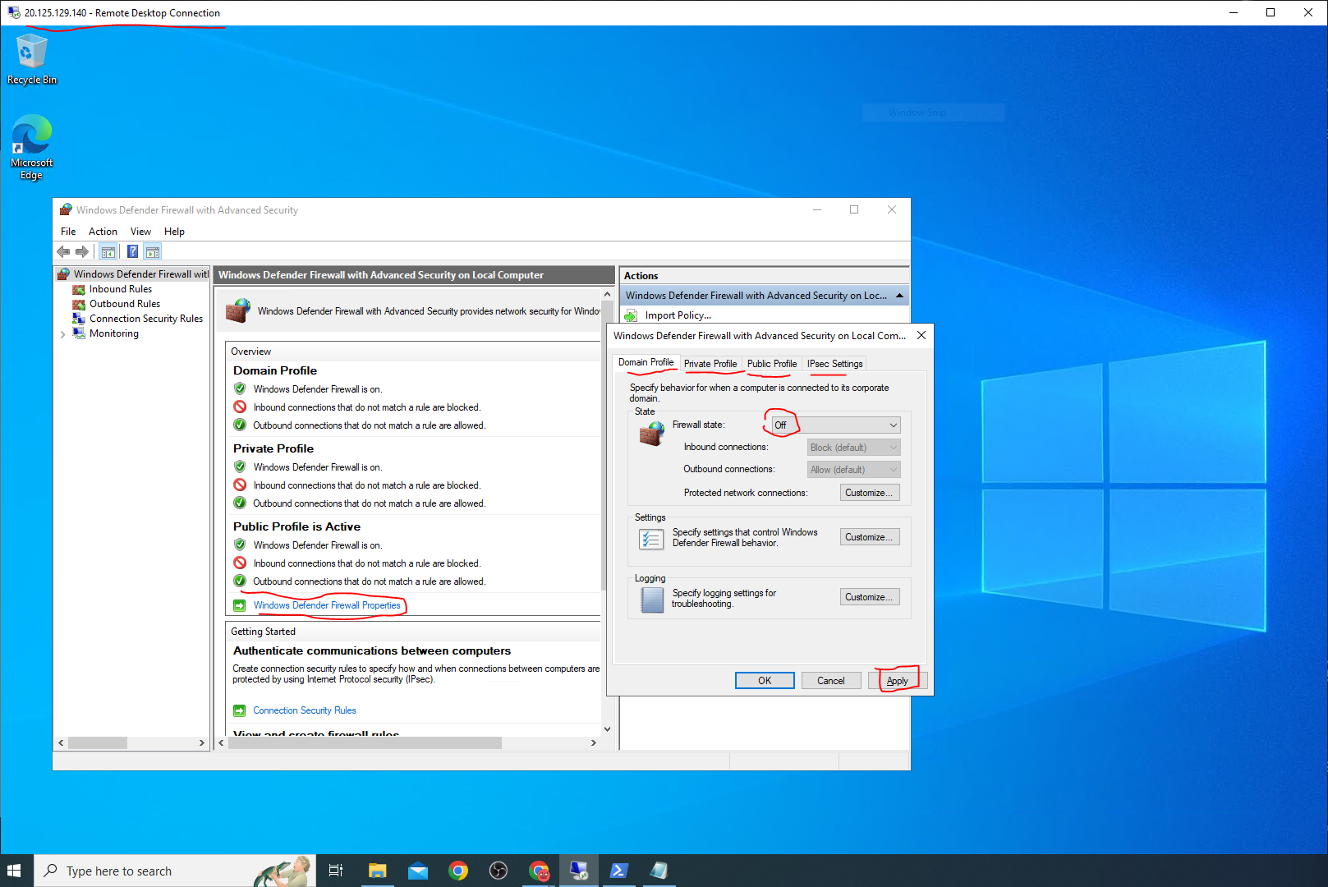The image size is (1328, 887).
Task: Open Firewall state dropdown set to Off
Action: pos(835,425)
